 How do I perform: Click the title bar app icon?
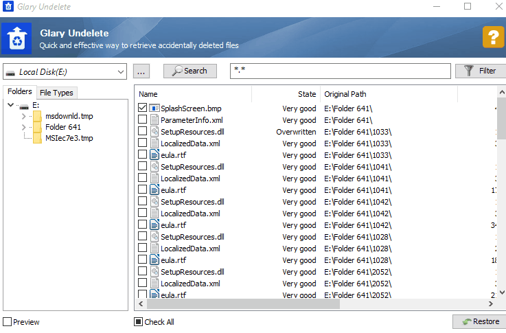(8, 6)
